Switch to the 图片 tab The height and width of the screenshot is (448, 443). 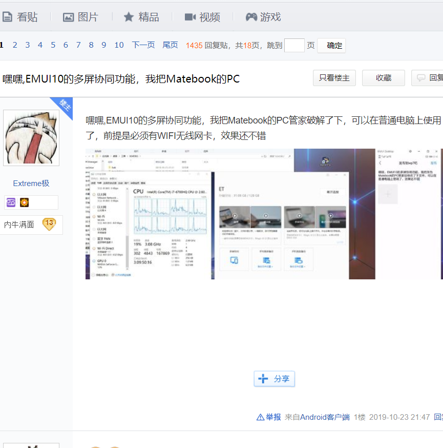[x=80, y=17]
